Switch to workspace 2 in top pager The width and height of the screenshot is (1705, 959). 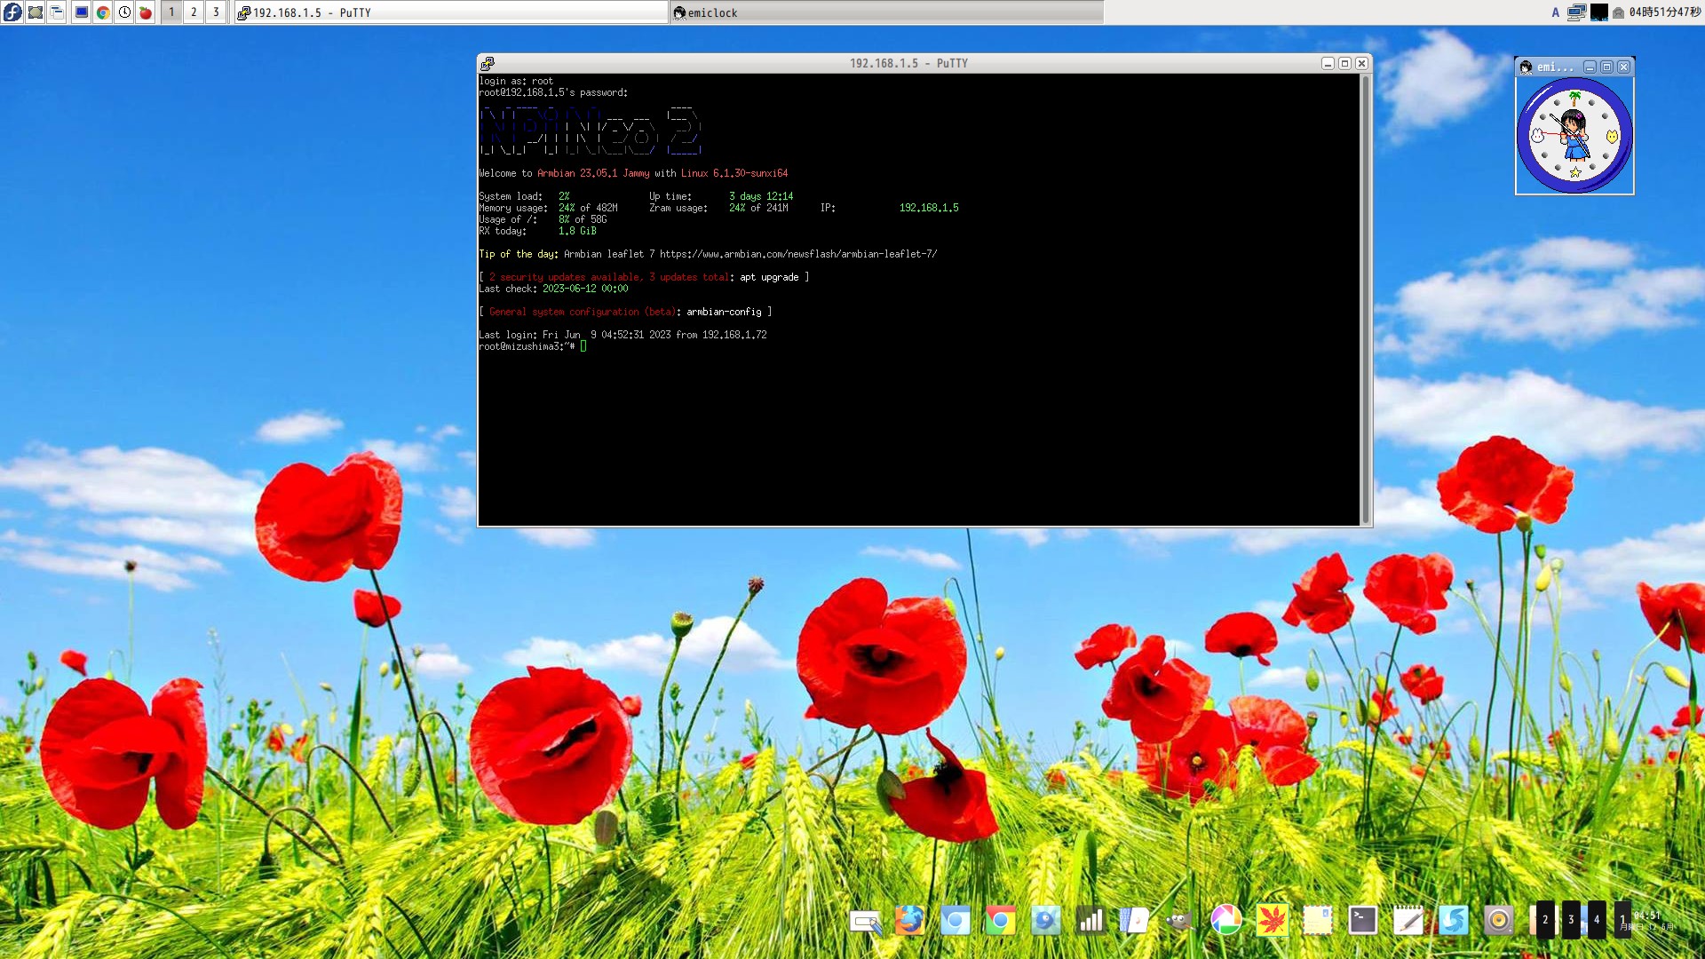194,12
